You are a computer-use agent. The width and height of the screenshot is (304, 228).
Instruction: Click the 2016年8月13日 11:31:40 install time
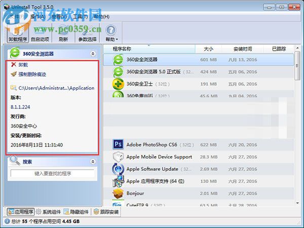point(36,145)
